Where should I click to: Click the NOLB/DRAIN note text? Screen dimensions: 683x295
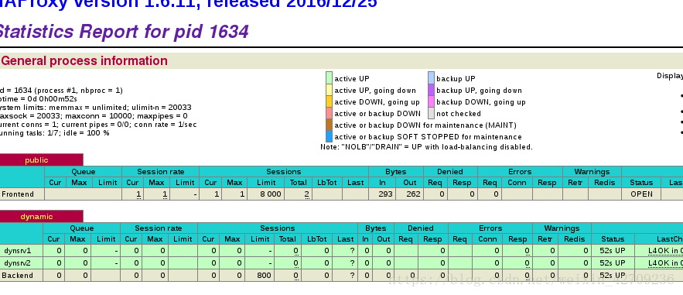pyautogui.click(x=426, y=147)
